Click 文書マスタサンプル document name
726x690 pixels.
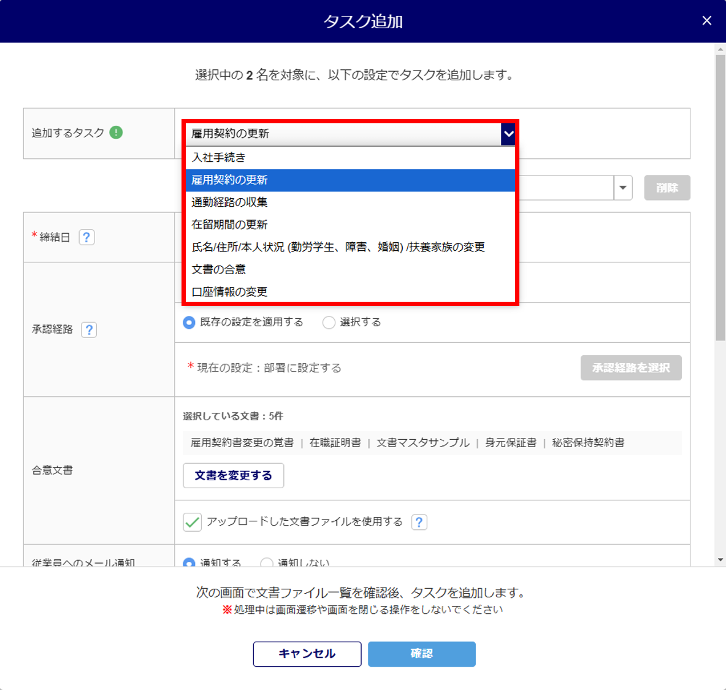(x=422, y=443)
